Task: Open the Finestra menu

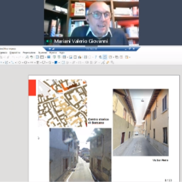Action: click(53, 52)
